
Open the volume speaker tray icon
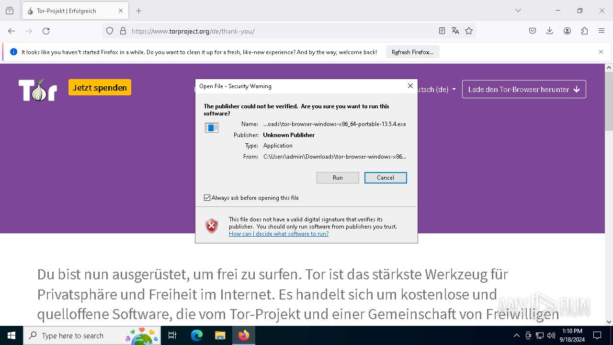pos(551,335)
